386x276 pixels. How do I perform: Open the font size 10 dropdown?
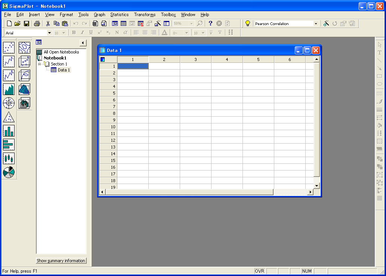(x=64, y=33)
